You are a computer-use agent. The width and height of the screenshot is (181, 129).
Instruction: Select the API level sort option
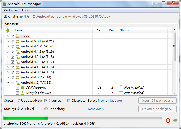[x=19, y=109]
